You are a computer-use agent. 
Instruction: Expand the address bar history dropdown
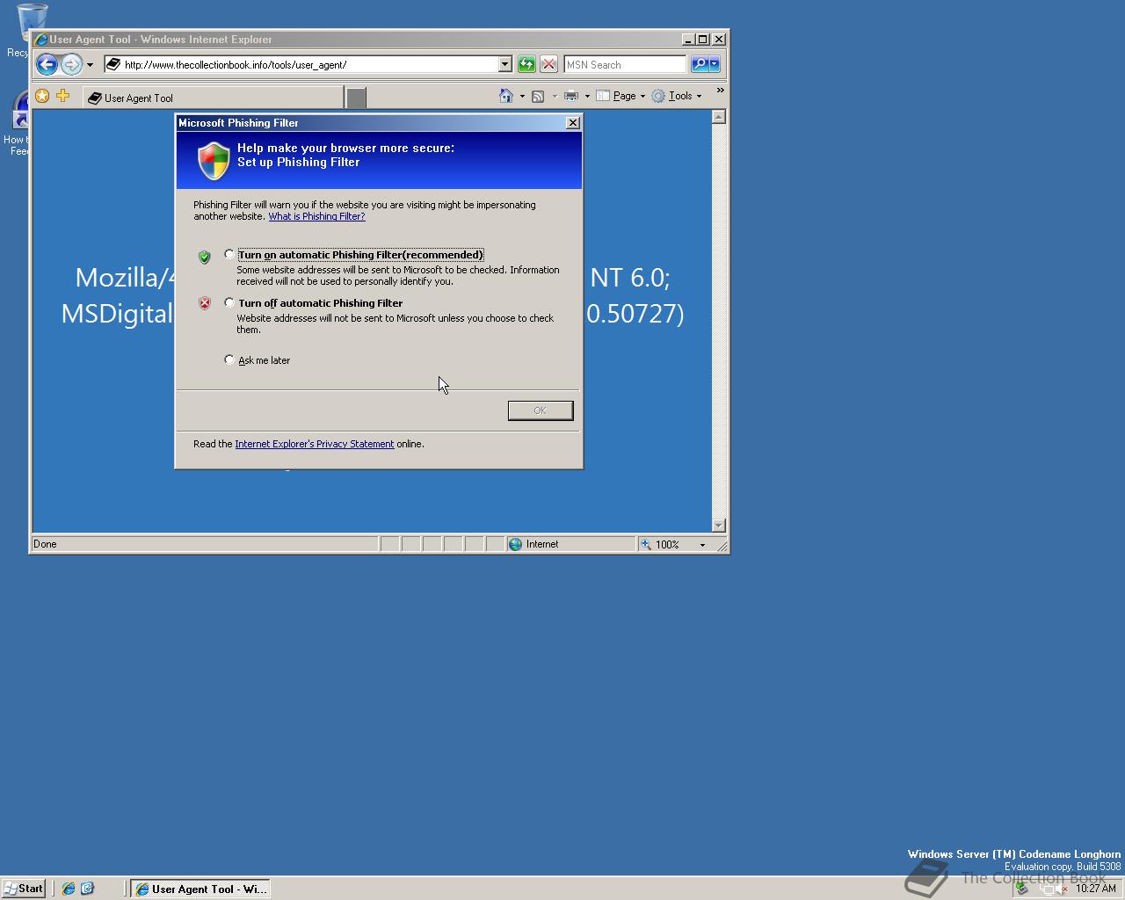coord(504,64)
